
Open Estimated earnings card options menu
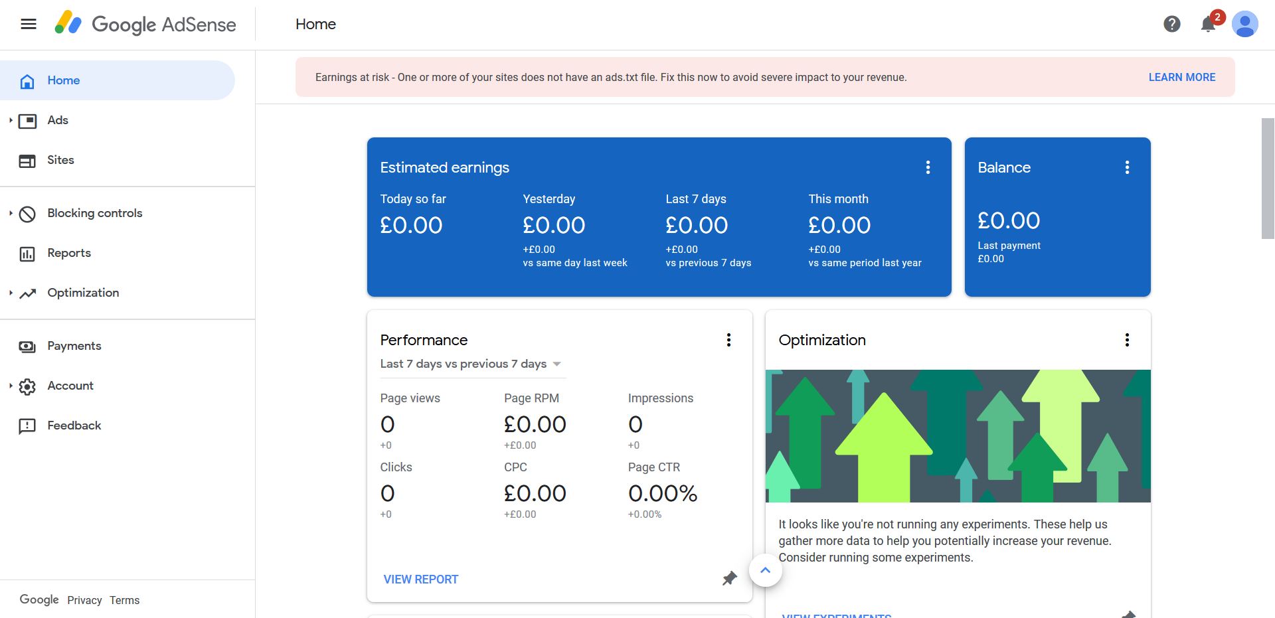(x=928, y=167)
